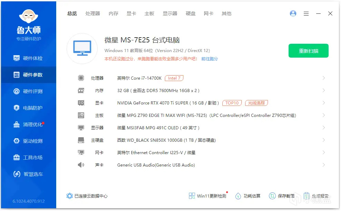Open 工具市场 tool market
Image resolution: width=341 pixels, height=211 pixels.
tap(28, 158)
